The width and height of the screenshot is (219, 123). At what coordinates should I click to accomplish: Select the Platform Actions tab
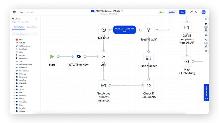pos(18,27)
